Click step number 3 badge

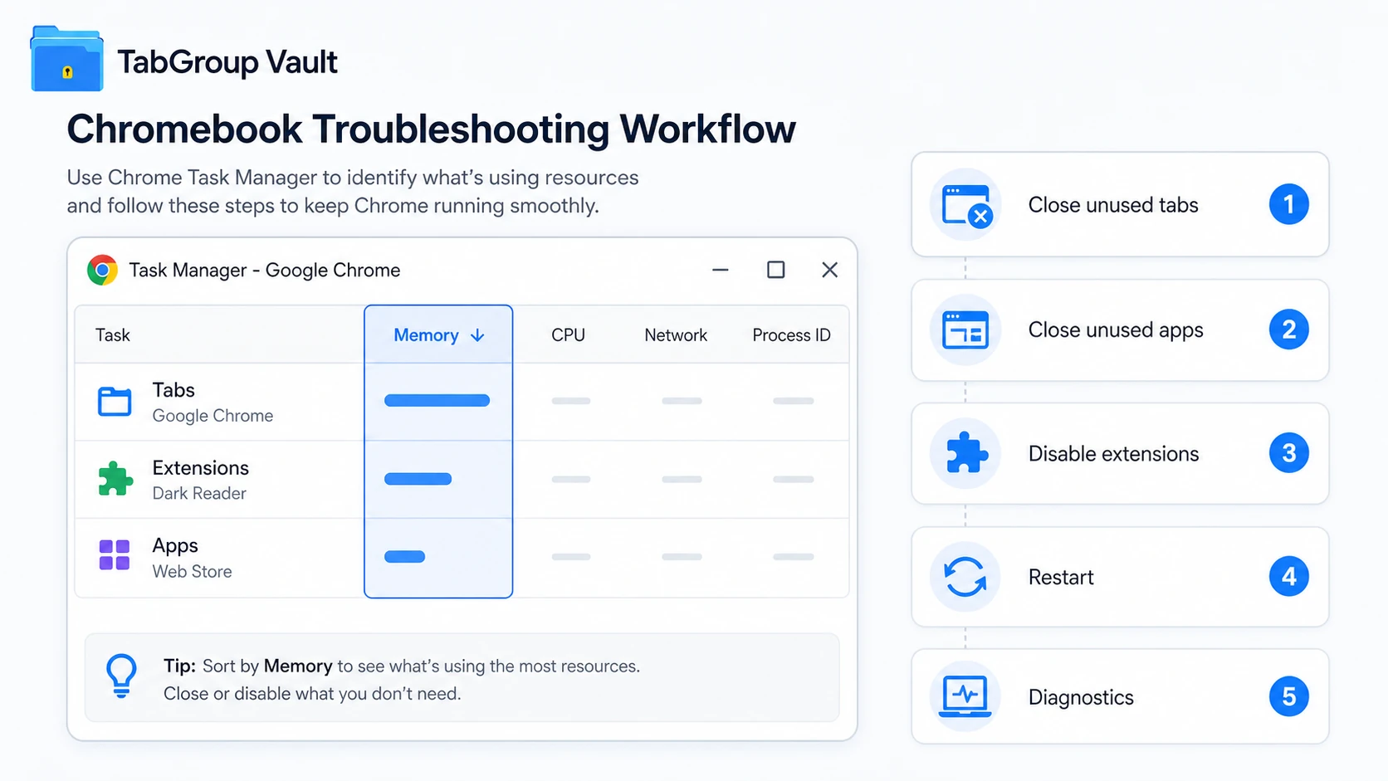[1288, 453]
